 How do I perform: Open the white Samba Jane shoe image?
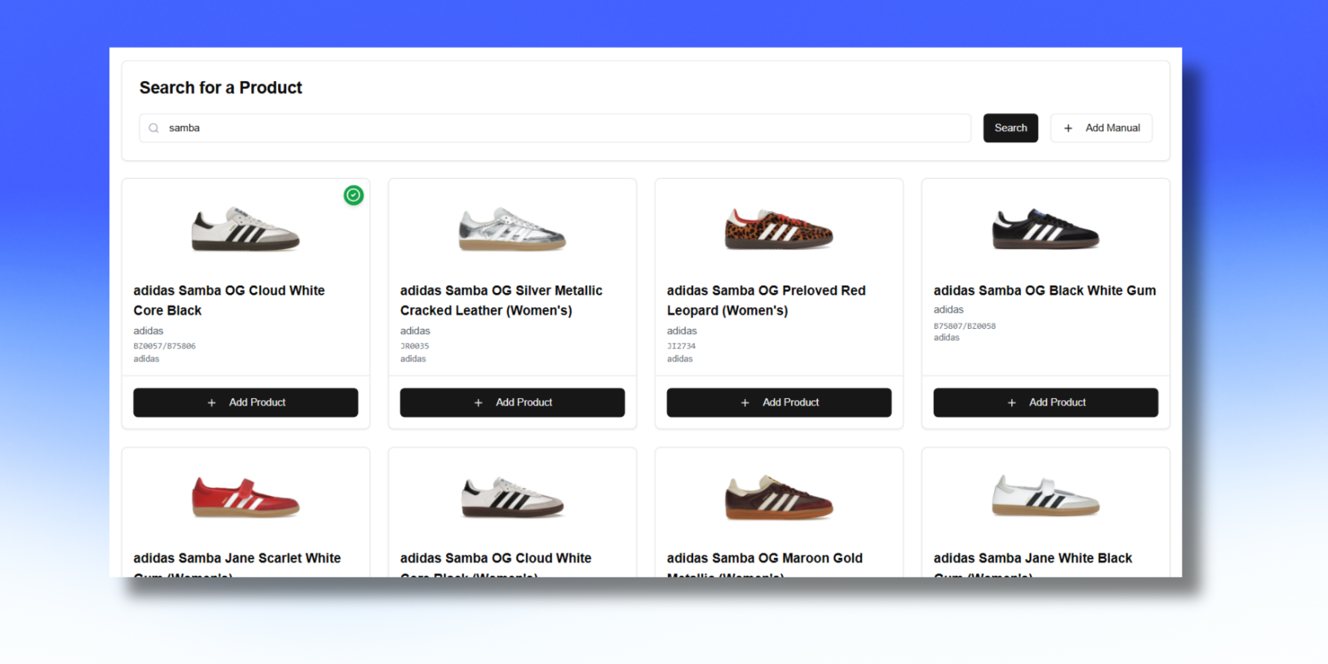(x=1045, y=496)
